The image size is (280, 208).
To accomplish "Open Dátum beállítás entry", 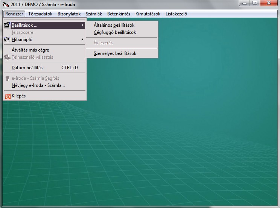I will (x=27, y=68).
